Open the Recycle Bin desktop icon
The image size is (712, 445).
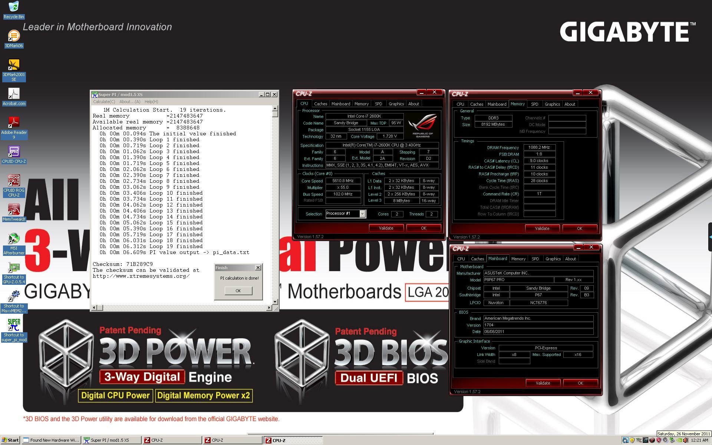coord(14,10)
